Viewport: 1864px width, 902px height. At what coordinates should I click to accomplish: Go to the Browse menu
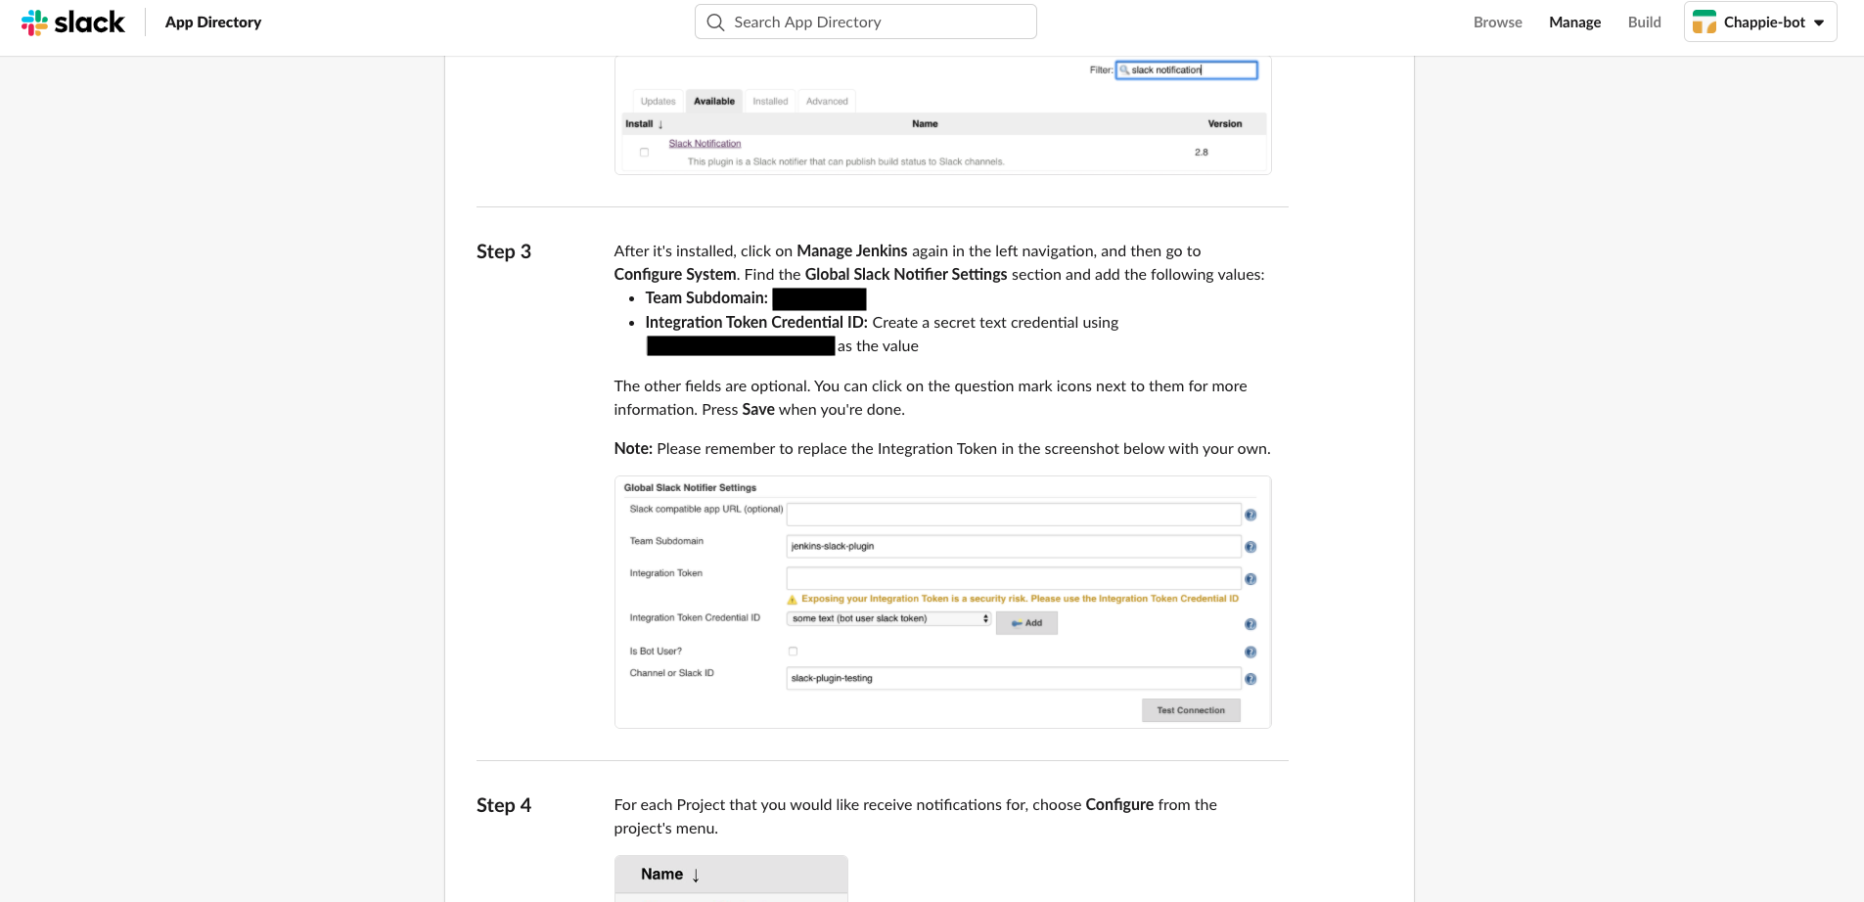(x=1498, y=22)
